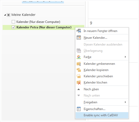Click the Eigenschaften properties icon
Screen dimensions: 139x122
(79, 109)
